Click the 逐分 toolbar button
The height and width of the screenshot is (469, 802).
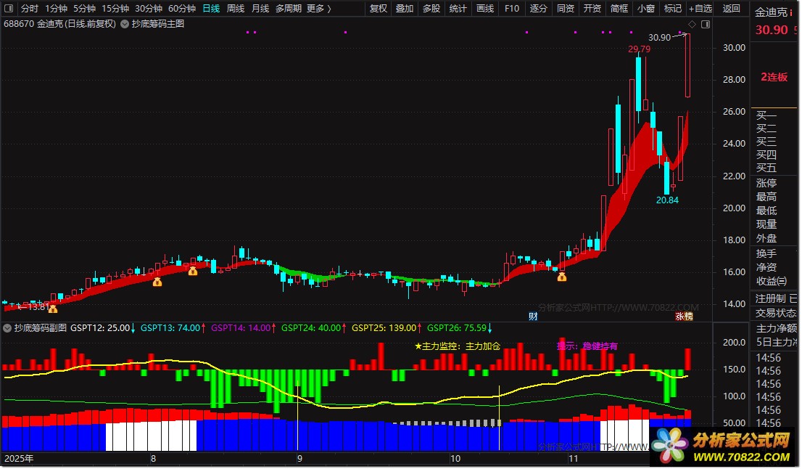[538, 8]
